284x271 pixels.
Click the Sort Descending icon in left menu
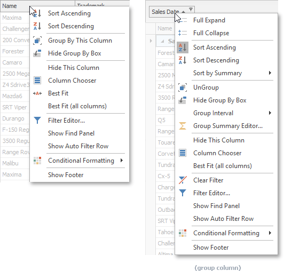[37, 26]
